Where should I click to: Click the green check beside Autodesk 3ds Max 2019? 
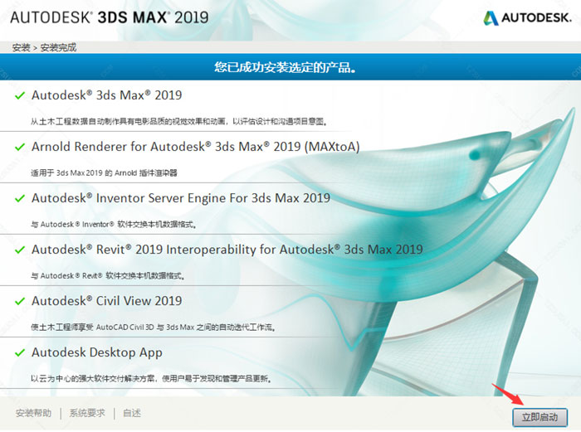20,95
